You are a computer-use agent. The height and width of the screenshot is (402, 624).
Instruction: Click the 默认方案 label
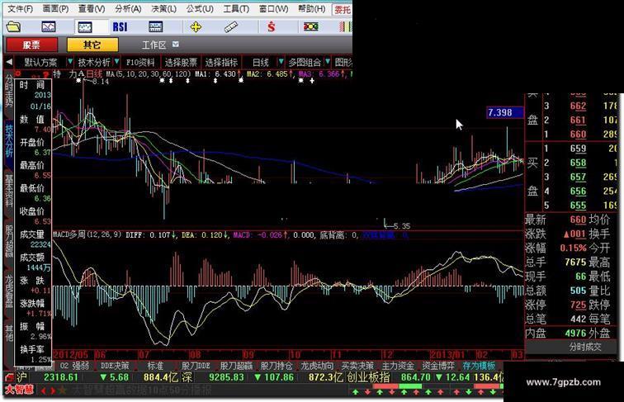coord(40,62)
